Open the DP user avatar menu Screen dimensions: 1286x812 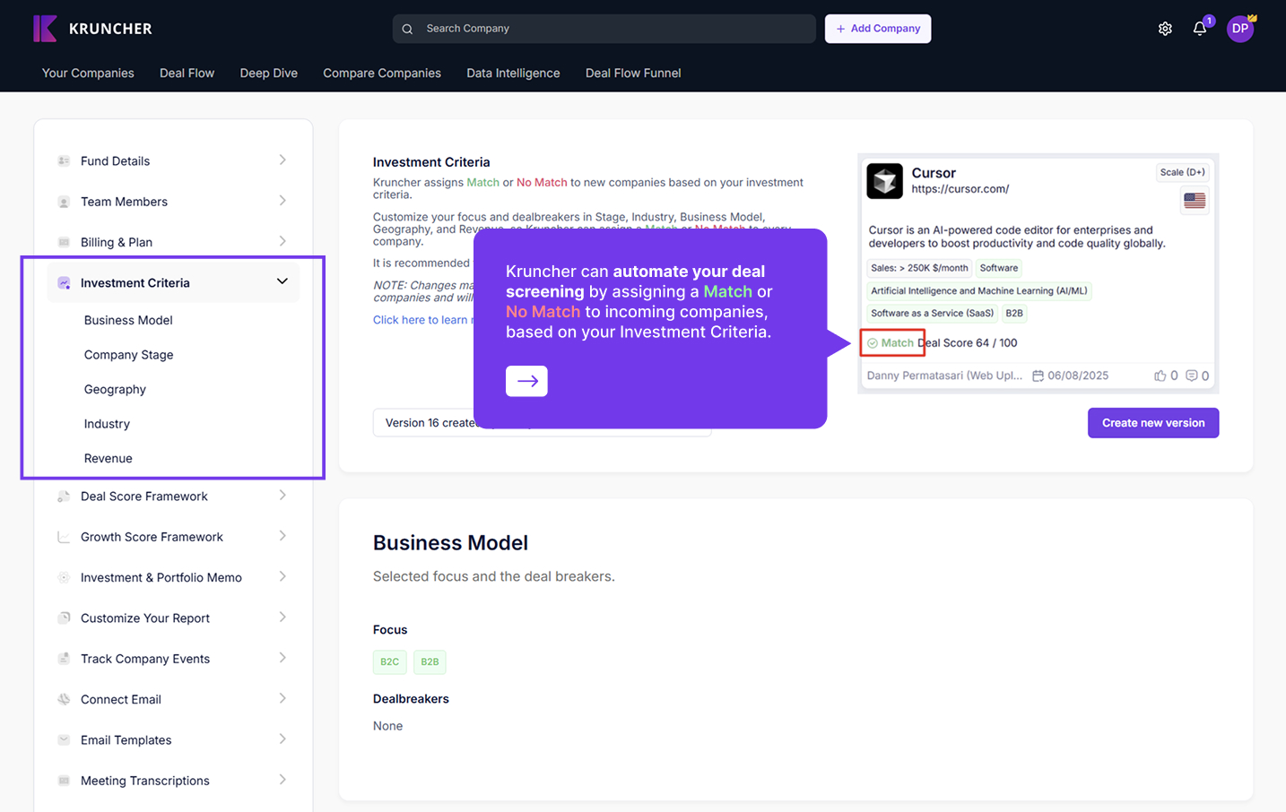(1239, 29)
